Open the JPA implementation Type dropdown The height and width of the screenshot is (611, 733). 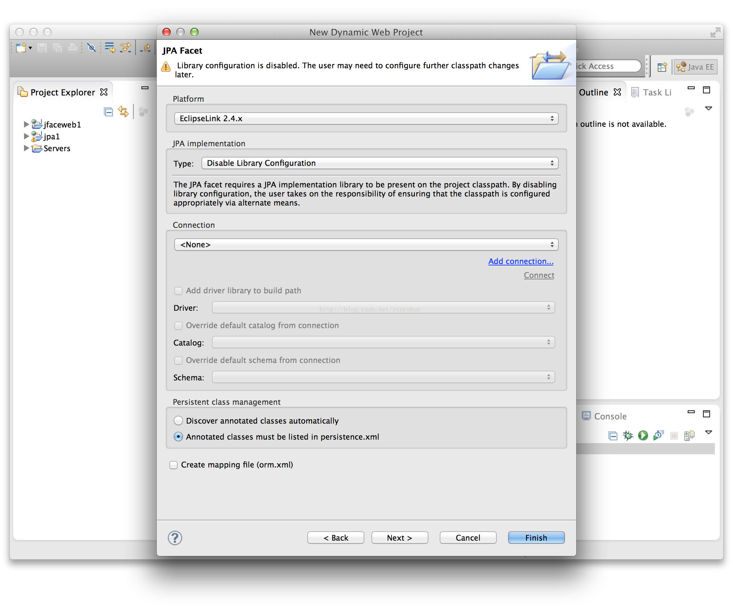[380, 163]
